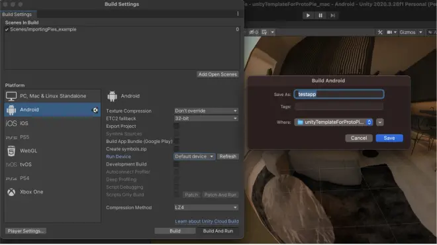This screenshot has width=437, height=245.
Task: Click Unity logo on Android row
Action: click(x=95, y=110)
